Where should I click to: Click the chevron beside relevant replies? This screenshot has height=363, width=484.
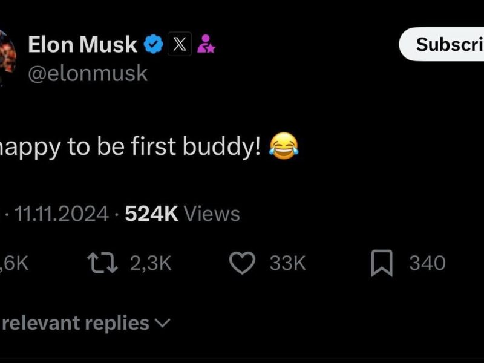pyautogui.click(x=162, y=323)
